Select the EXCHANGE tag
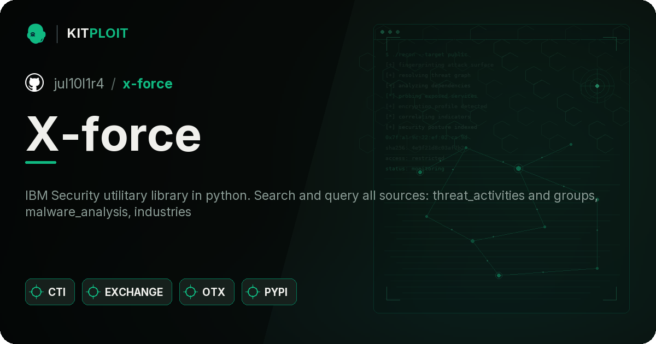The height and width of the screenshot is (344, 656). [x=127, y=292]
